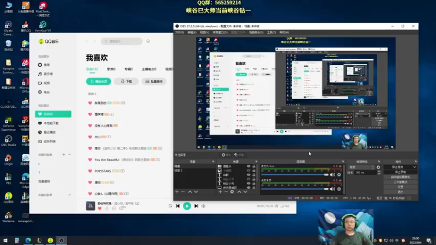The image size is (436, 245).
Task: Open QQ Music volume control
Action: (x=203, y=206)
